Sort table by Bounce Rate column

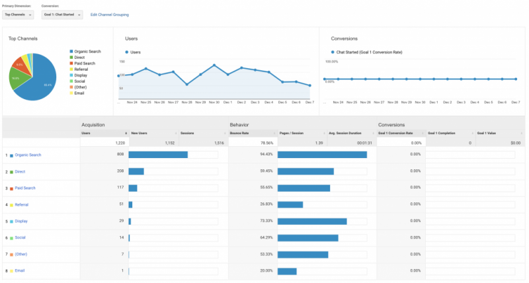tap(239, 133)
